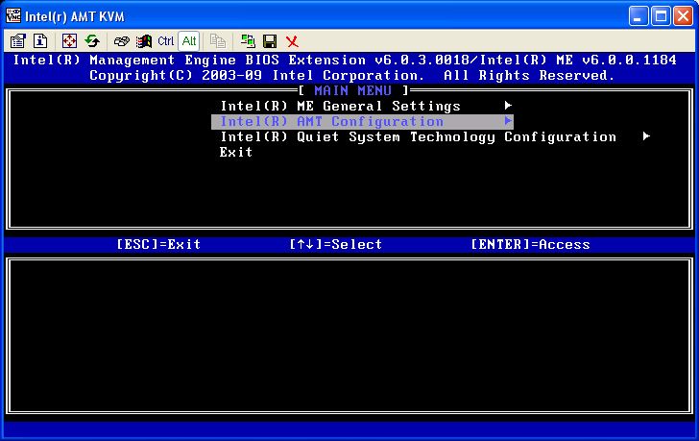Click arrow beside ME General Settings
This screenshot has width=699, height=441.
(508, 106)
